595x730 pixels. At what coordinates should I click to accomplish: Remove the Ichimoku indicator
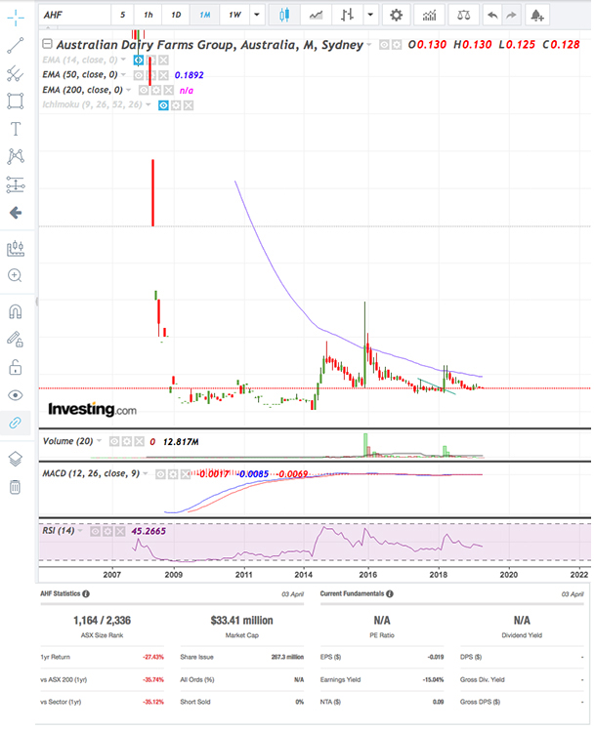click(189, 105)
